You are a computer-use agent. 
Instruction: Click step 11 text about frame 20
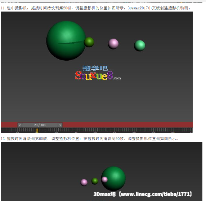[x=96, y=8]
